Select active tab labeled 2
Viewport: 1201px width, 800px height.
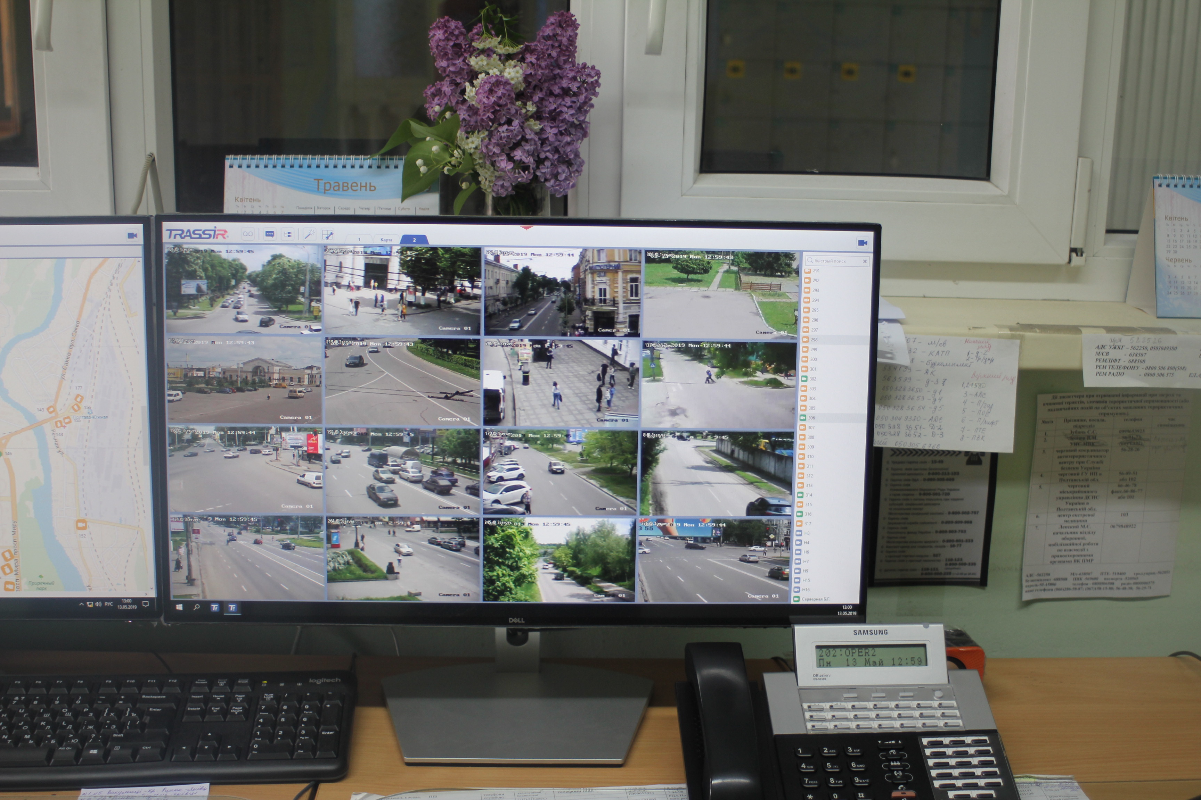tap(414, 240)
